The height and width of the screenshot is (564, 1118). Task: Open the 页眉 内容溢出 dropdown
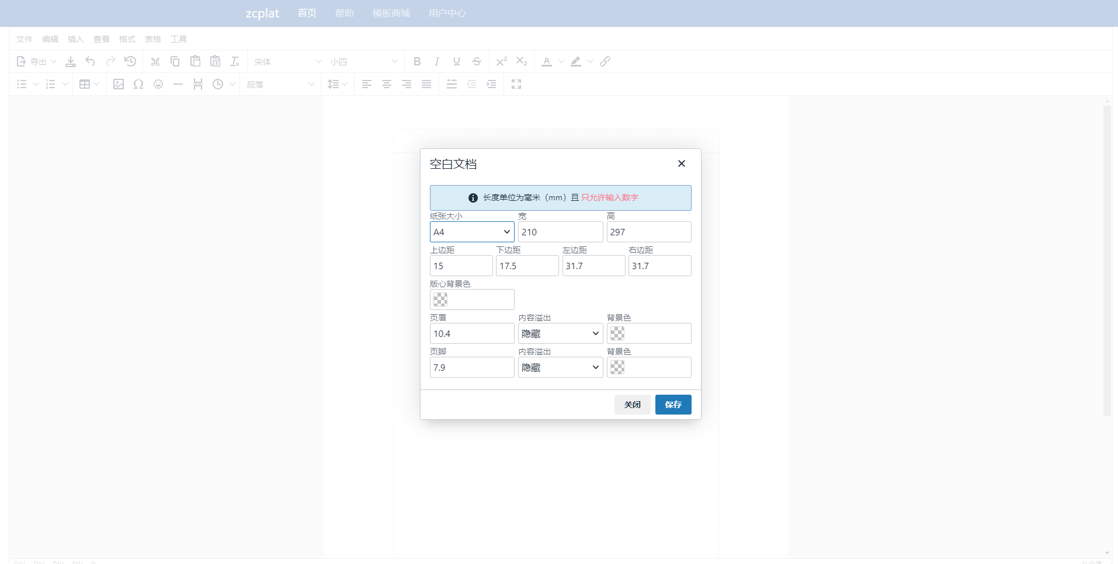(x=560, y=333)
